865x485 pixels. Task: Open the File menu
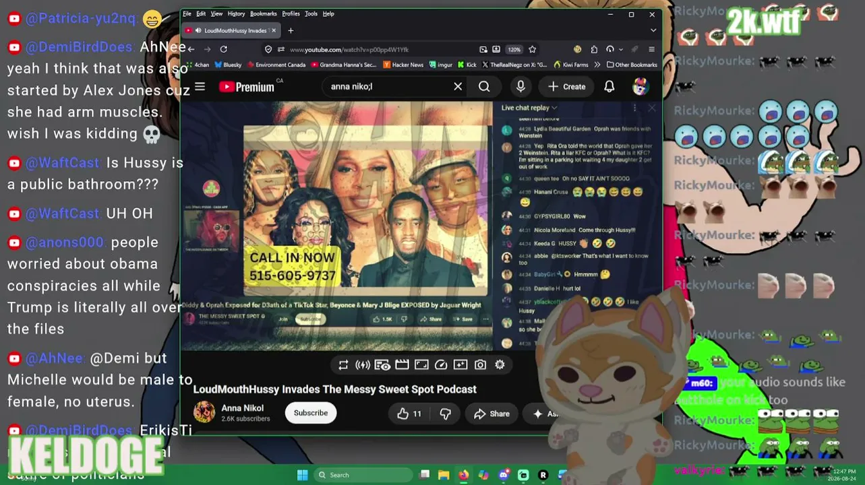187,13
